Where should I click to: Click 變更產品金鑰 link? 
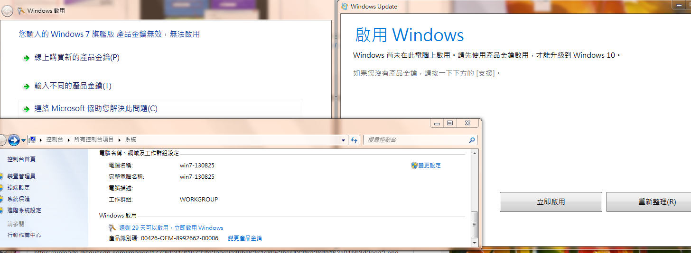[245, 238]
